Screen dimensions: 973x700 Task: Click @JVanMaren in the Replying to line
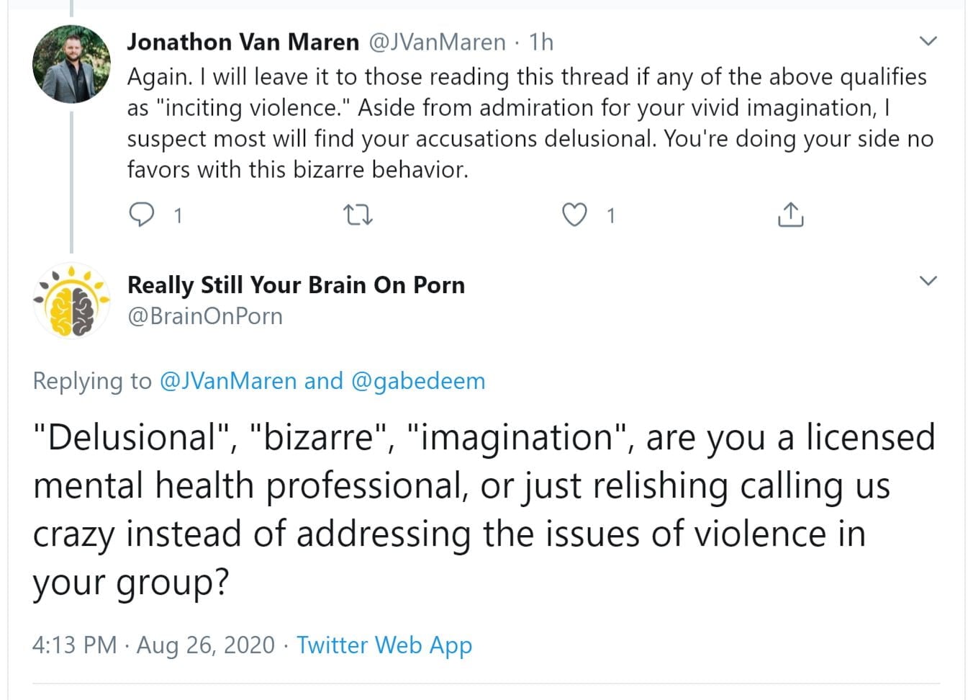click(227, 381)
